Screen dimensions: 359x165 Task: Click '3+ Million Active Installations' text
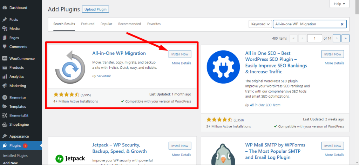(229, 126)
